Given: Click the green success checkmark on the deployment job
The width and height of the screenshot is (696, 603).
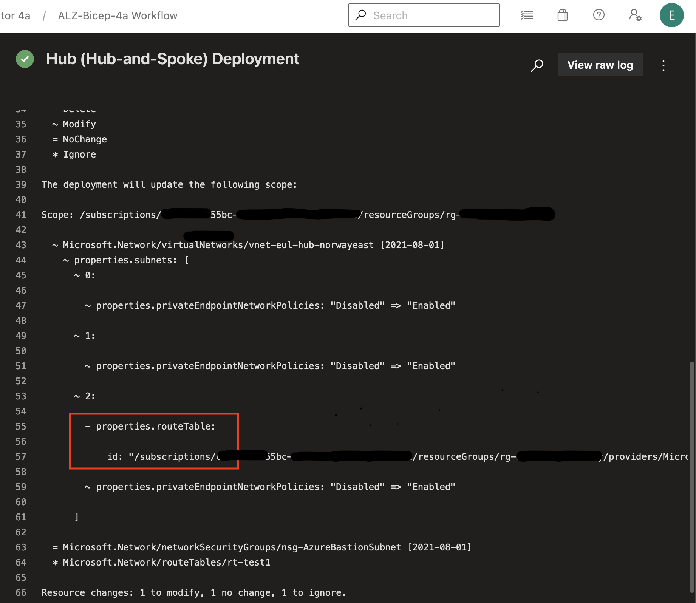Looking at the screenshot, I should 25,59.
